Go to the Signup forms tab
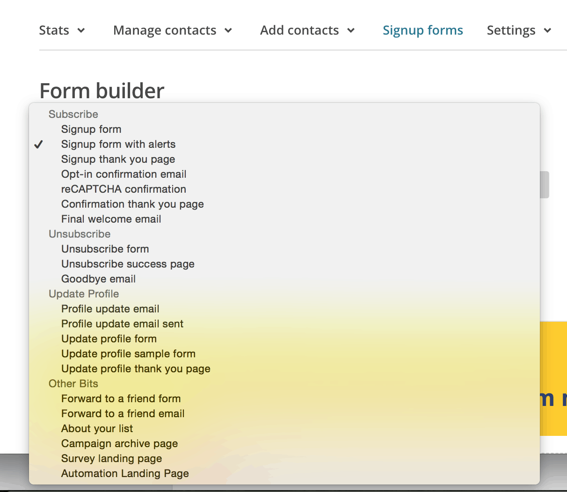 (x=422, y=30)
